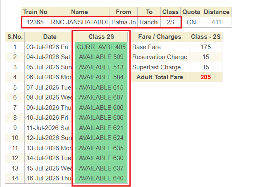Image resolution: width=253 pixels, height=187 pixels.
Task: Select AVAILABLE 607 cell
Action: (x=101, y=97)
